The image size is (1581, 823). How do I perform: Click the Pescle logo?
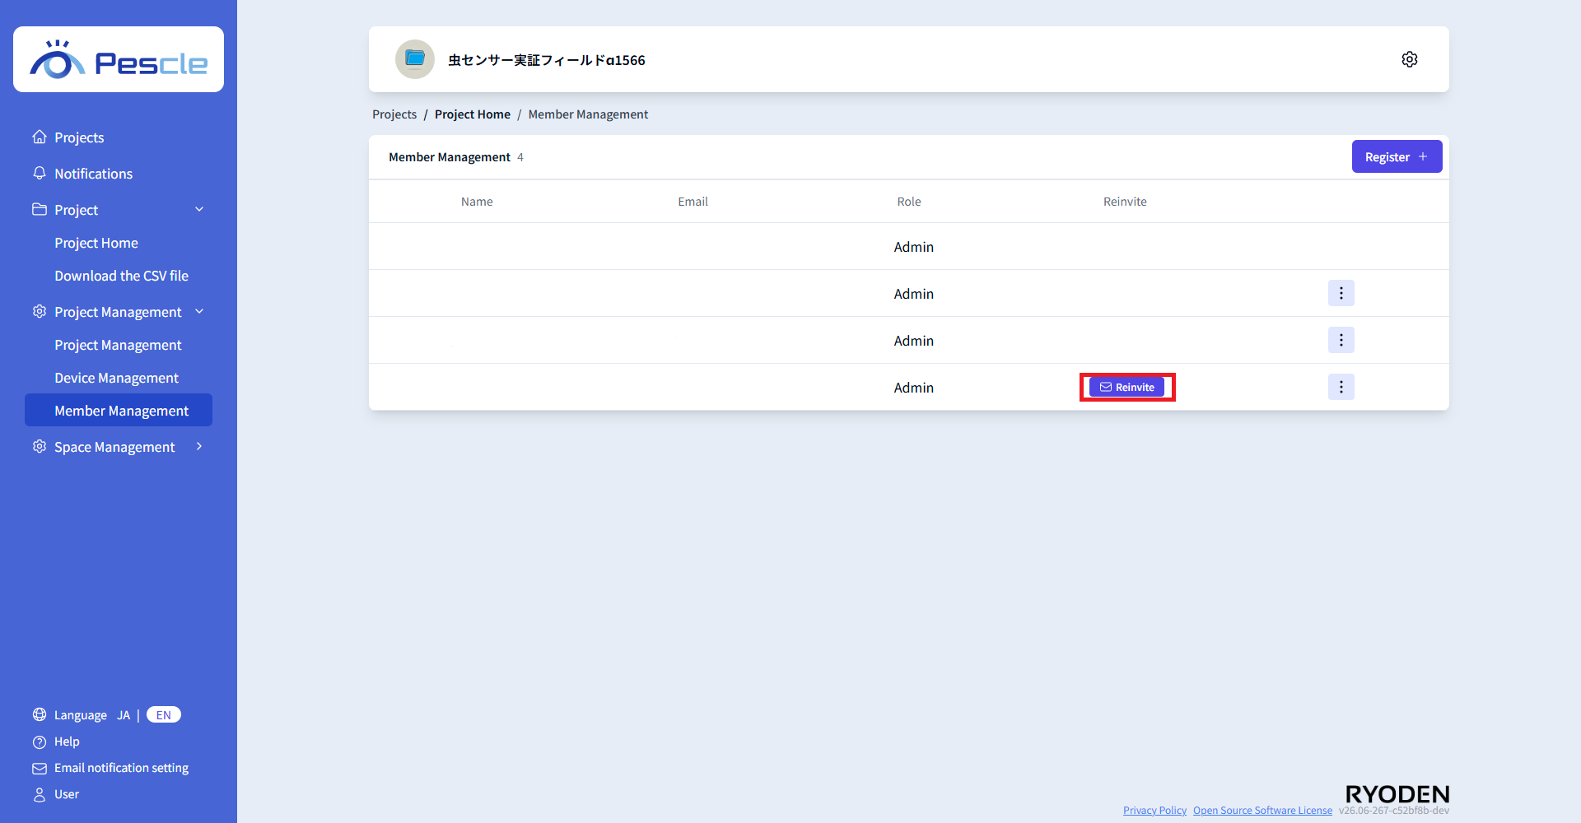coord(119,59)
